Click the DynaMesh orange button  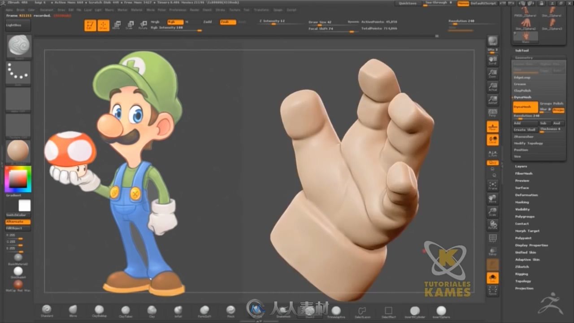tap(525, 107)
